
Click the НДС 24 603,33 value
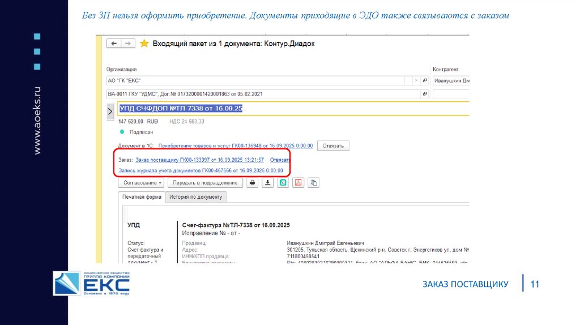[187, 121]
